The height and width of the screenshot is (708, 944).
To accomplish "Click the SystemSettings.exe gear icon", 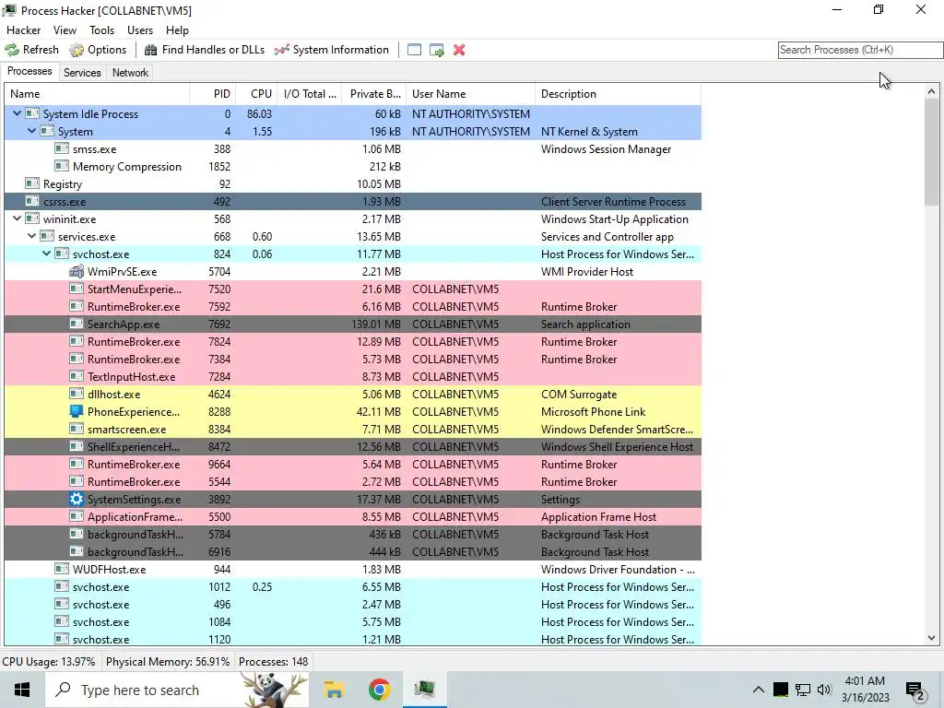I will [77, 499].
